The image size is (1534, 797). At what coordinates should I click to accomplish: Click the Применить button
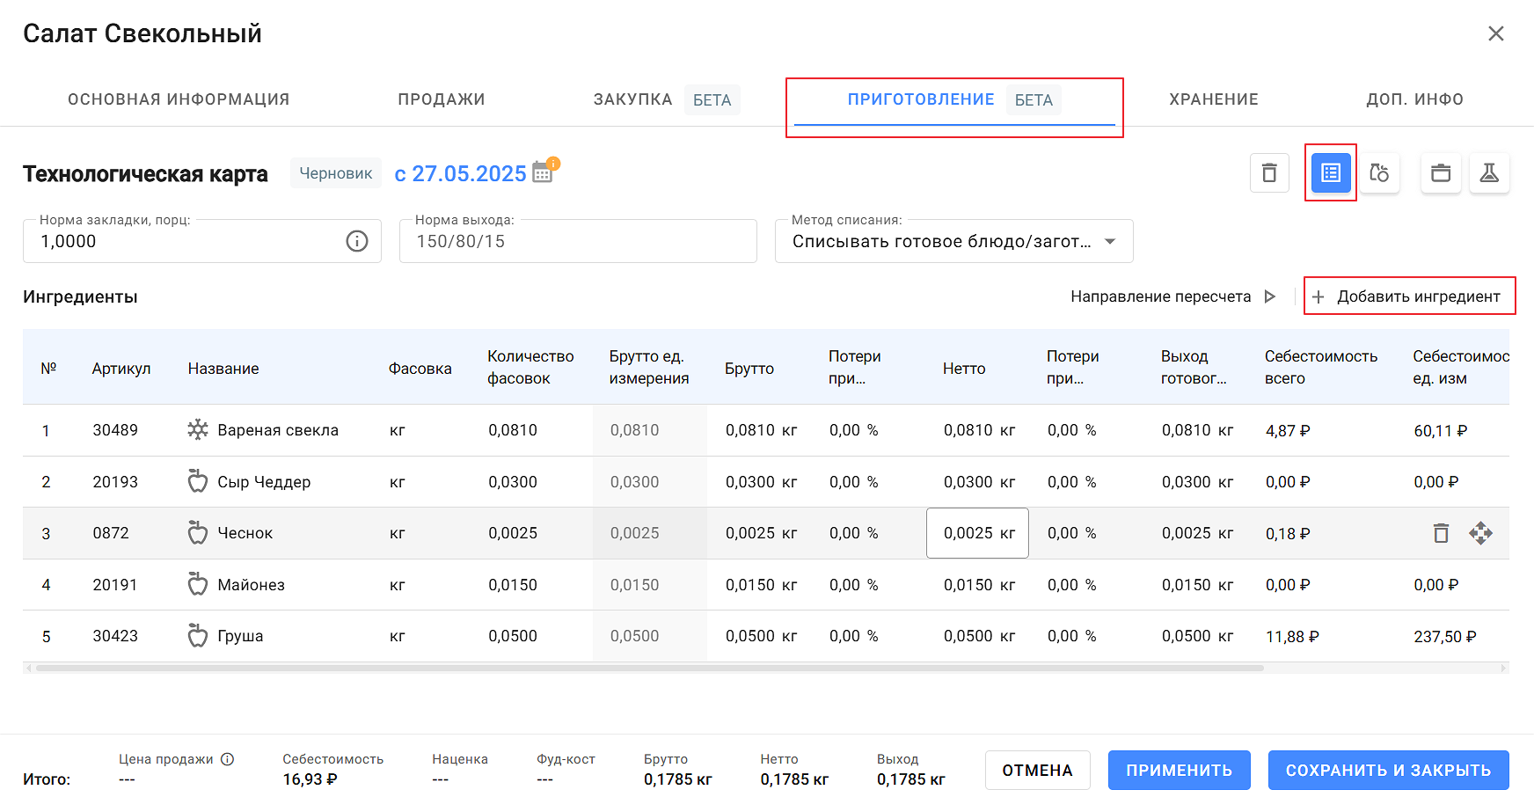click(x=1179, y=771)
